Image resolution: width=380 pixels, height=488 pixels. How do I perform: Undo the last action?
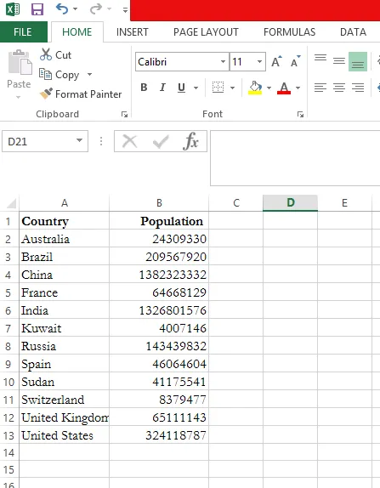61,9
